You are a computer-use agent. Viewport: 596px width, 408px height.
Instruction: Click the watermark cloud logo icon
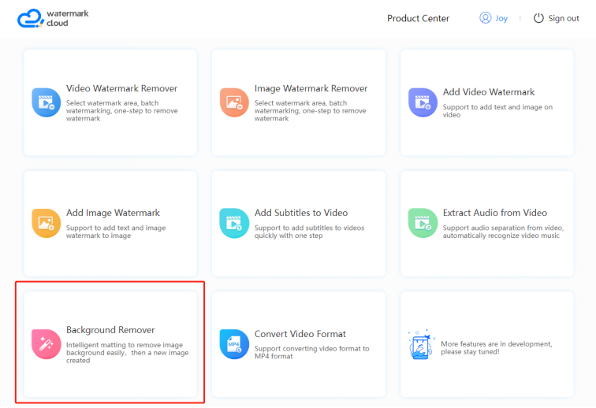tap(31, 18)
